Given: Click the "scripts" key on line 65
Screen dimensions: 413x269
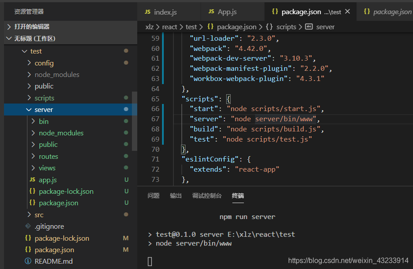Looking at the screenshot, I should [x=200, y=99].
